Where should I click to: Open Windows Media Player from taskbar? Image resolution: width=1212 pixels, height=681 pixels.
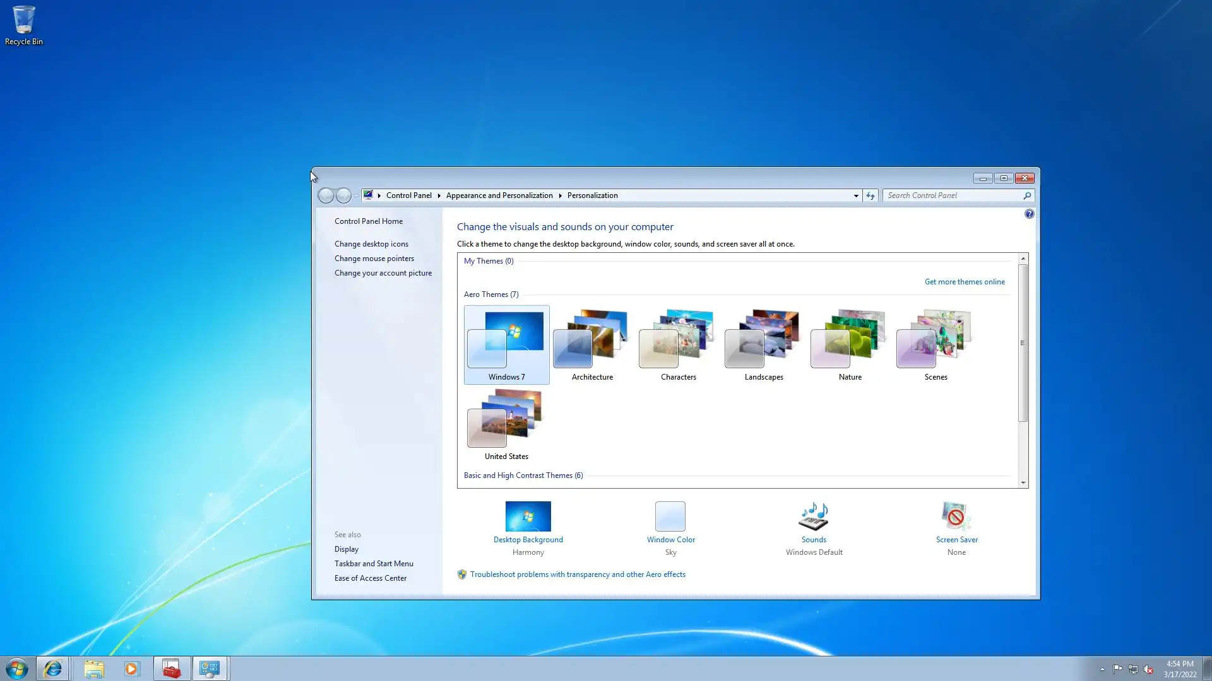[x=131, y=668]
